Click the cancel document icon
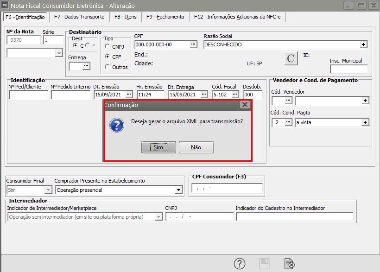The image size is (380, 272). (x=290, y=264)
